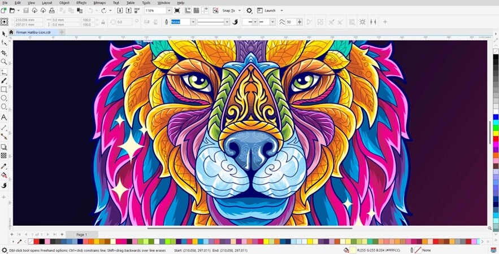This screenshot has width=499, height=254.
Task: Select the Rectangle tool
Action: 4,89
